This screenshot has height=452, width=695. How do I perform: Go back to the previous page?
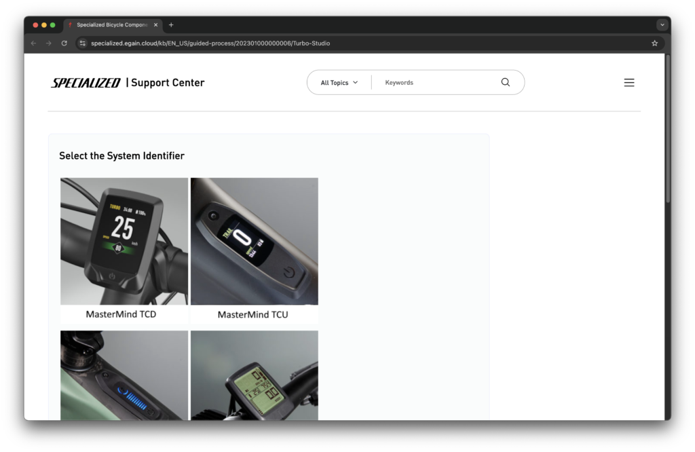34,43
